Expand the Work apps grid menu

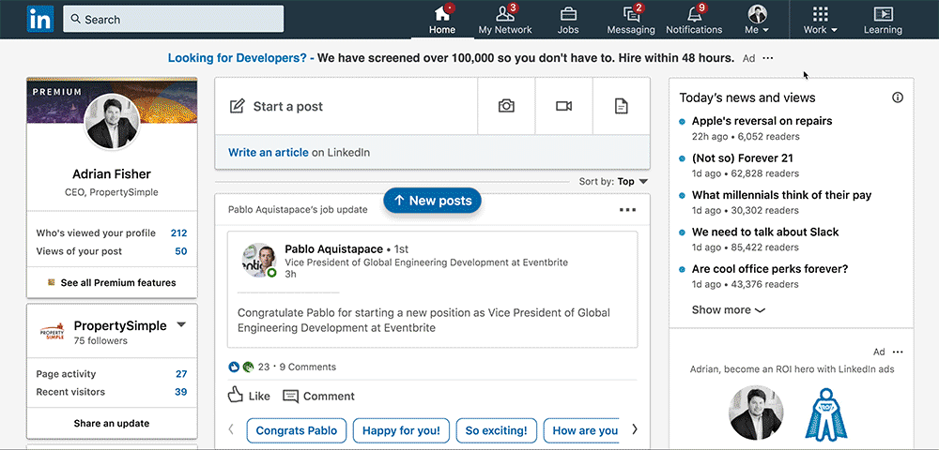821,20
